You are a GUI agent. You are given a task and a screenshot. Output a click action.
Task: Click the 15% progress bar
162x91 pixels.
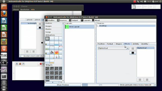click(100, 85)
